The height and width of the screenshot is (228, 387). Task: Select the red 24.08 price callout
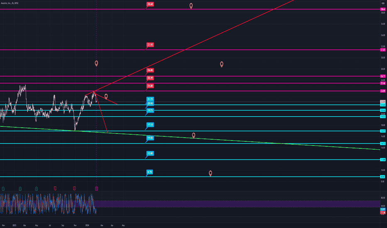[x=150, y=86]
